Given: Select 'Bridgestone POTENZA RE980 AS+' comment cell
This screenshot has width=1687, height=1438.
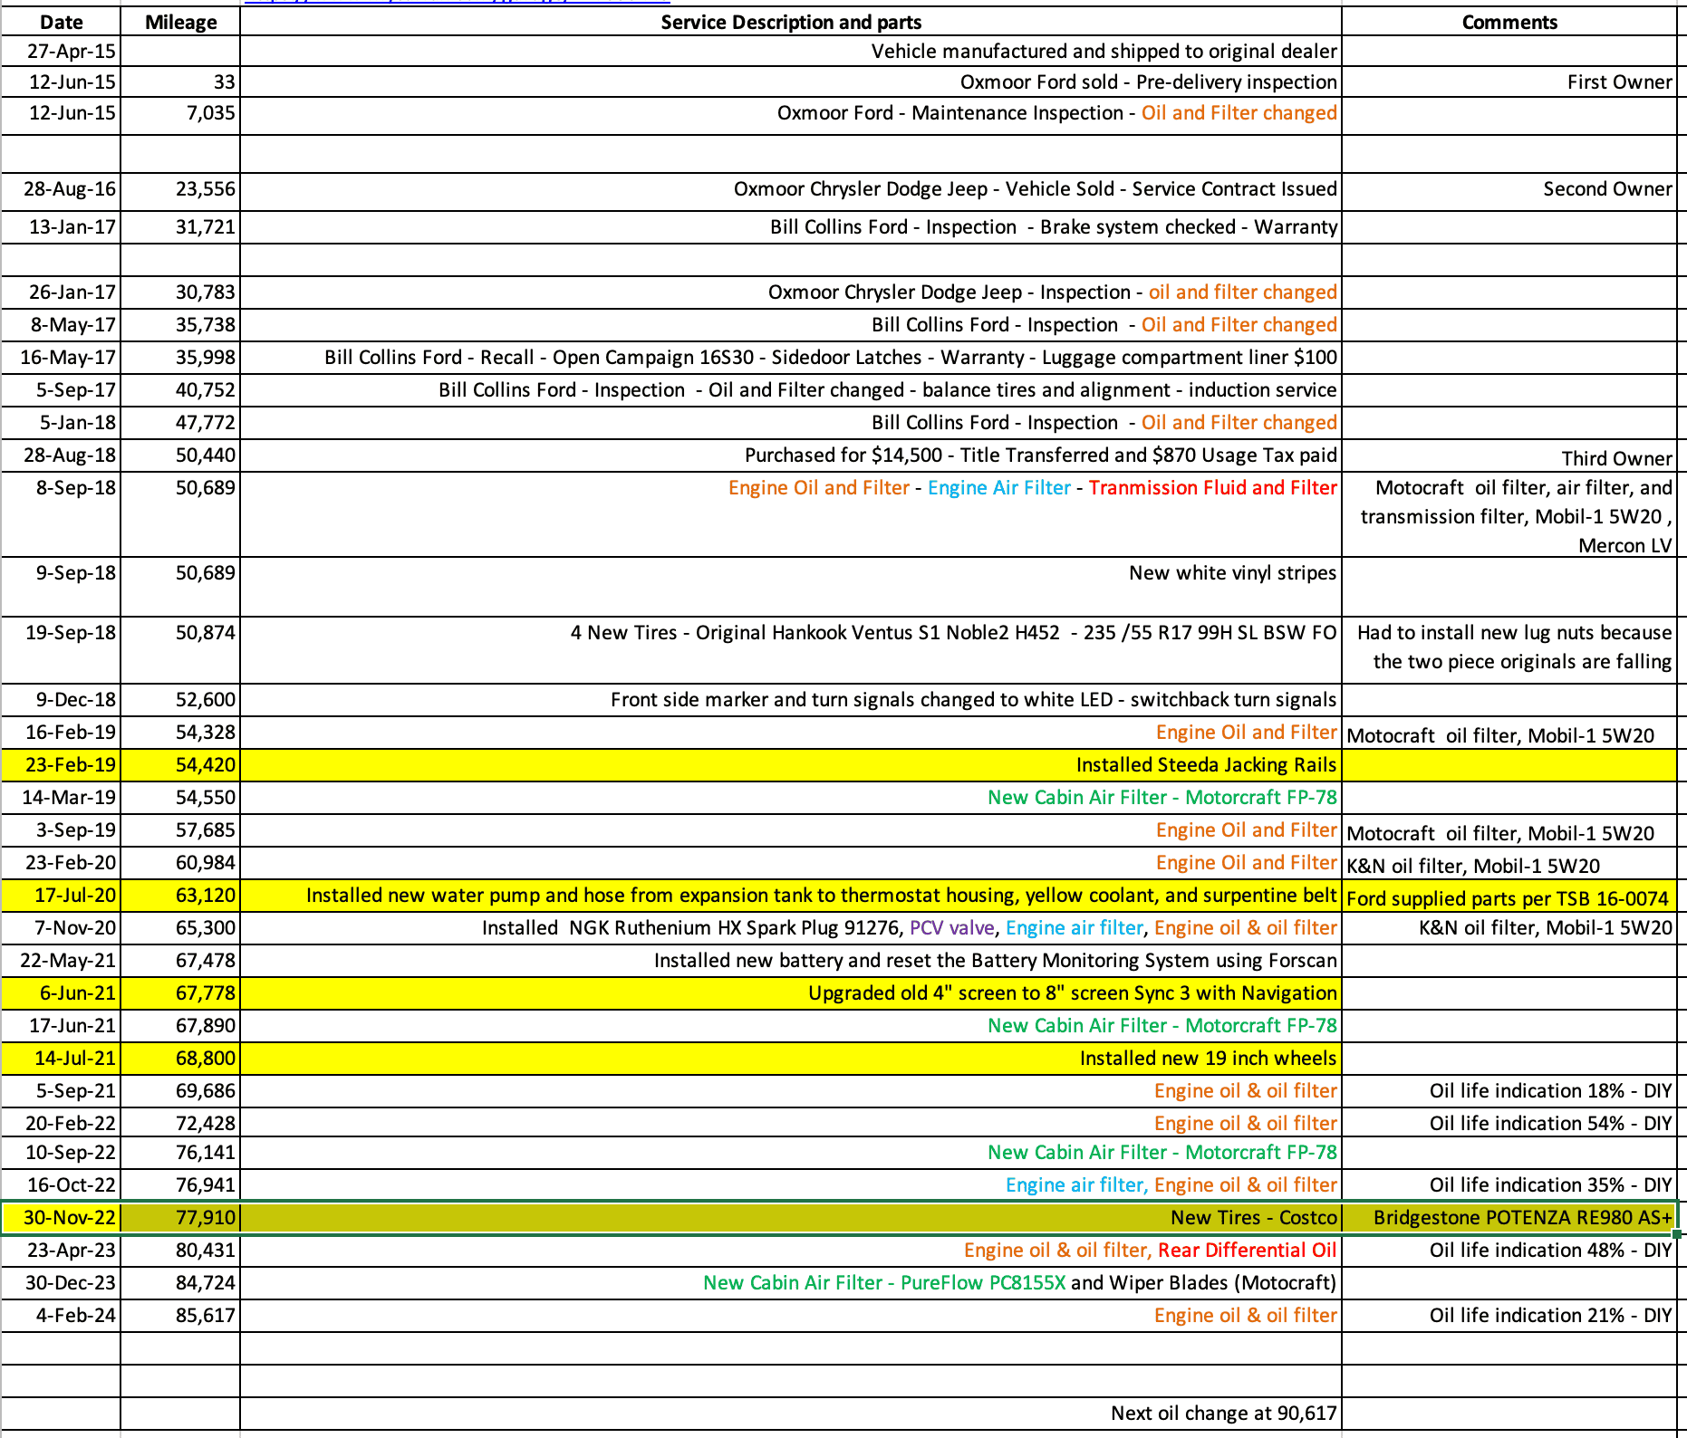Looking at the screenshot, I should (x=1509, y=1218).
